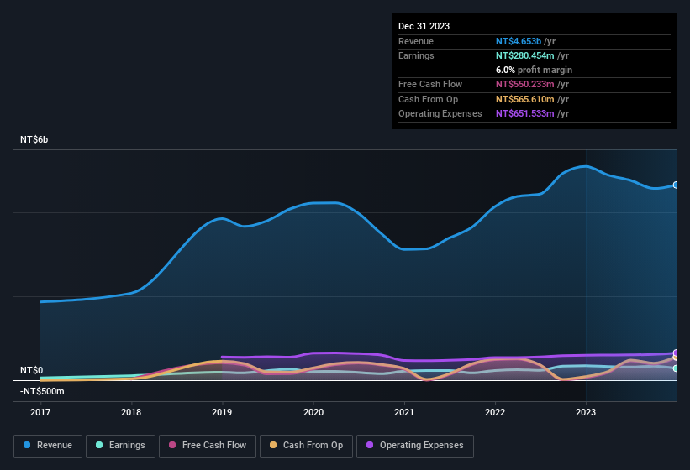Select the Operating Expenses legend button
Image resolution: width=690 pixels, height=470 pixels.
coord(415,446)
